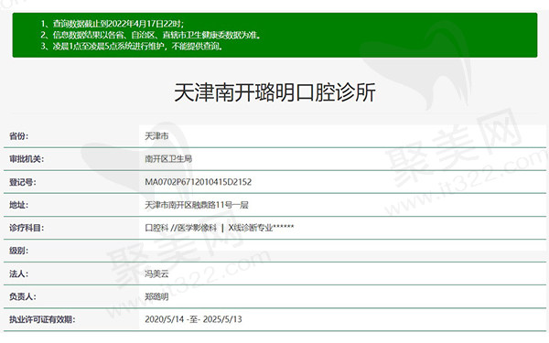
Task: Select registration number MA0702P6712010415D2152
Action: [x=199, y=182]
